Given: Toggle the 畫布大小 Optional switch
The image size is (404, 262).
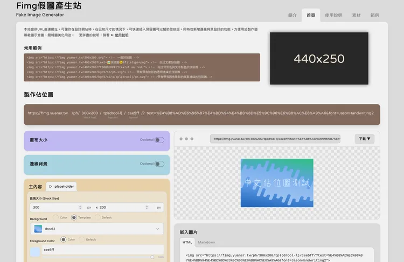Looking at the screenshot, I should [159, 140].
